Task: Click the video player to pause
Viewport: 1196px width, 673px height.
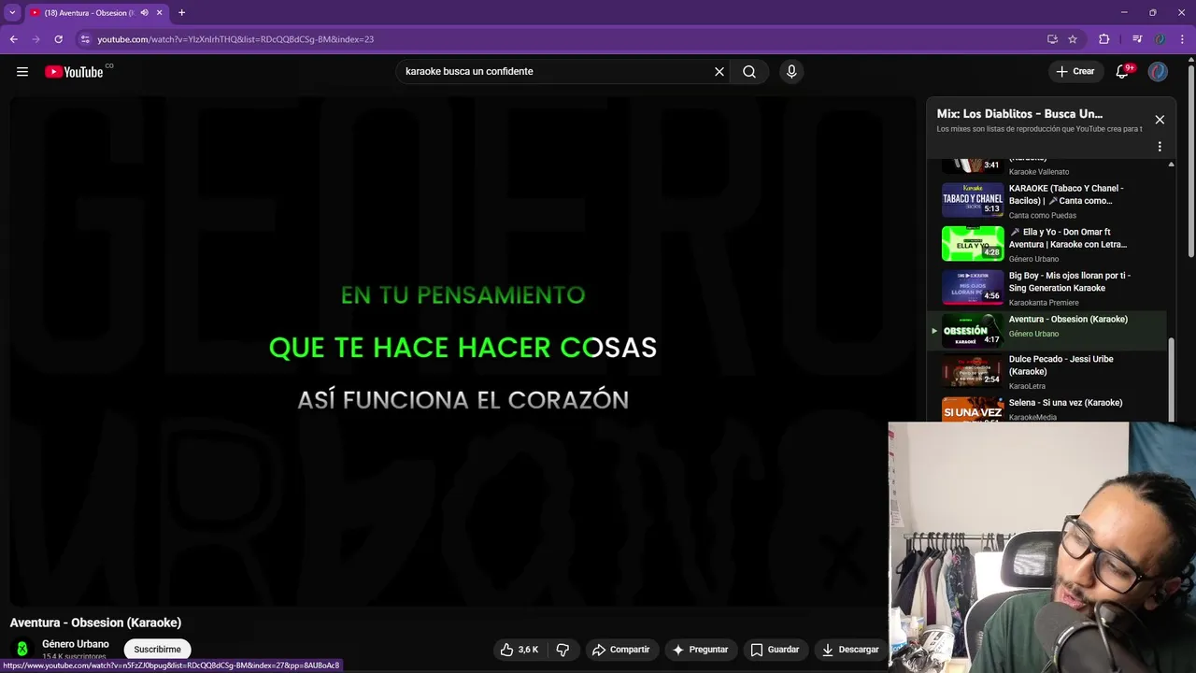Action: click(x=463, y=351)
